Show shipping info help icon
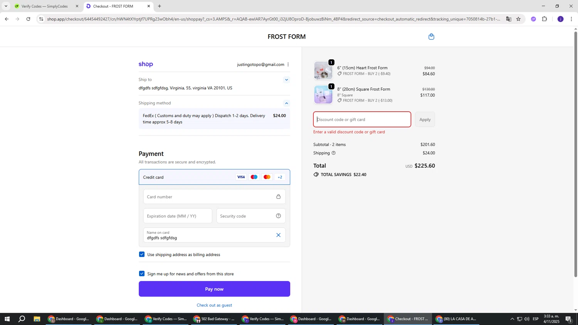Image resolution: width=578 pixels, height=325 pixels. pyautogui.click(x=334, y=153)
